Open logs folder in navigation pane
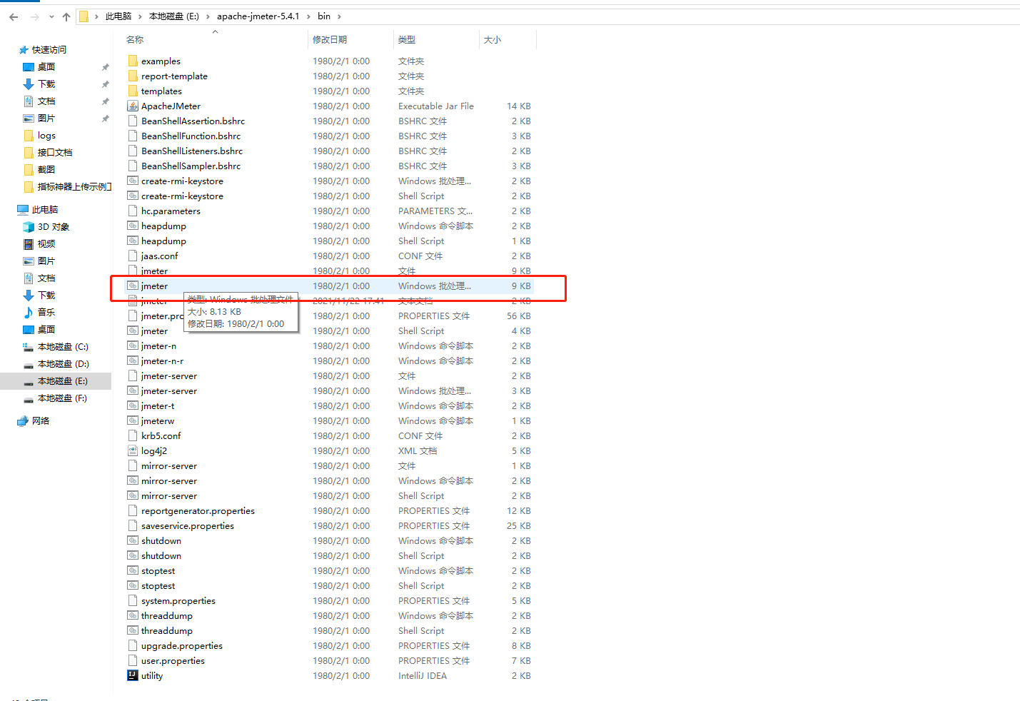The image size is (1020, 701). pyautogui.click(x=46, y=136)
